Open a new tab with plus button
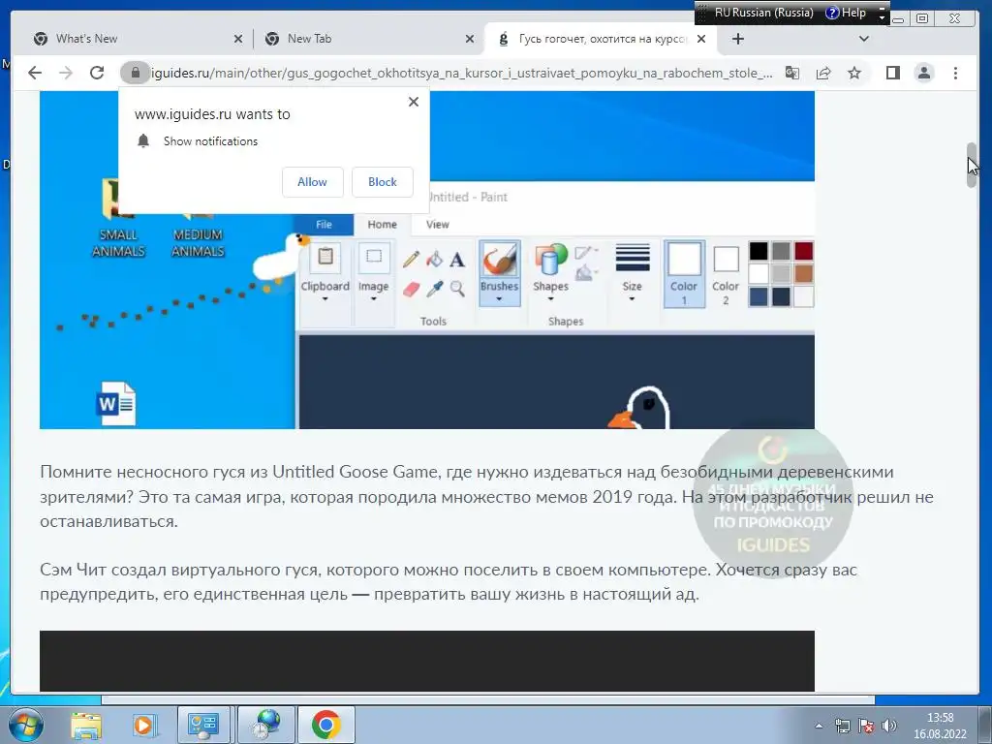 737,39
